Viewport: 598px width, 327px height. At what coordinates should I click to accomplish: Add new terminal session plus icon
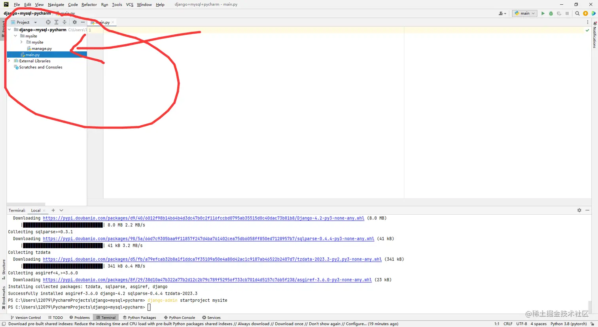pos(53,210)
